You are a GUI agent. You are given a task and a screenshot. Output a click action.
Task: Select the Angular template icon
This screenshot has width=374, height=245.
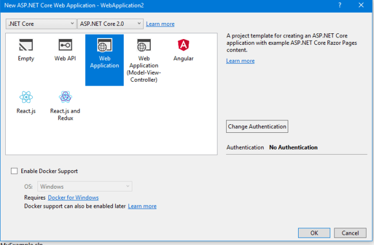point(184,45)
